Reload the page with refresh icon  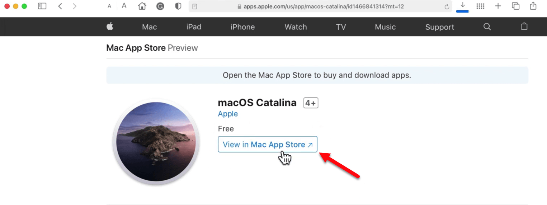tap(447, 6)
